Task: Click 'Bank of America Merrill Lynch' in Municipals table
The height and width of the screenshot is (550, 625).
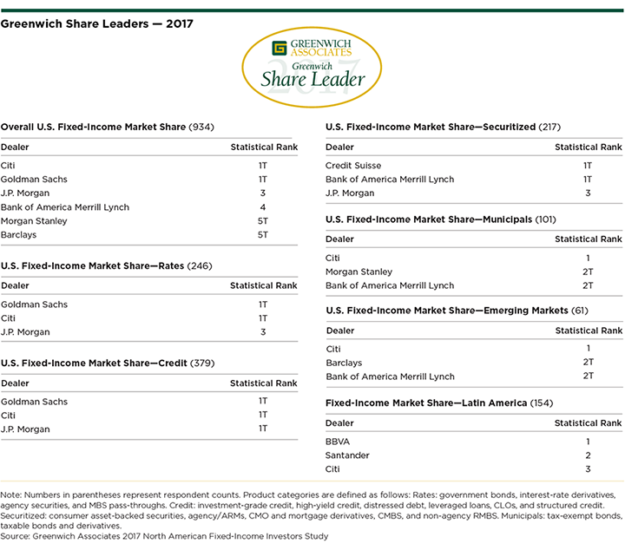Action: click(x=390, y=286)
